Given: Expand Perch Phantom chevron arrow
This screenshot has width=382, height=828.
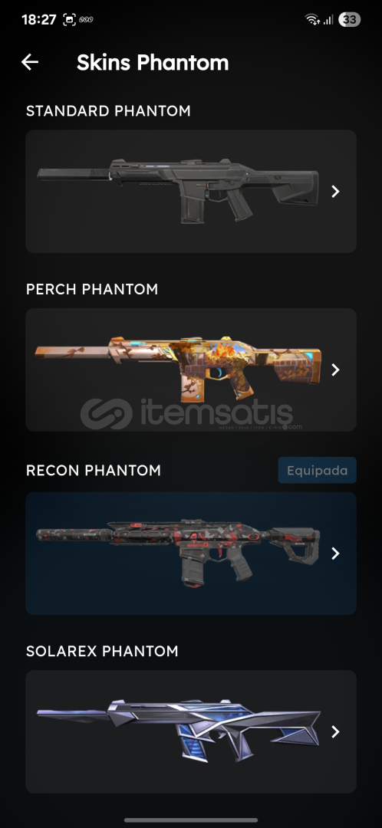Looking at the screenshot, I should tap(335, 370).
